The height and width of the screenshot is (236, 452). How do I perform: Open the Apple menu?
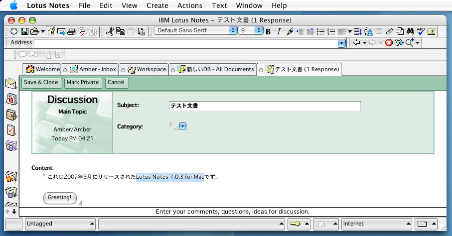click(x=13, y=5)
